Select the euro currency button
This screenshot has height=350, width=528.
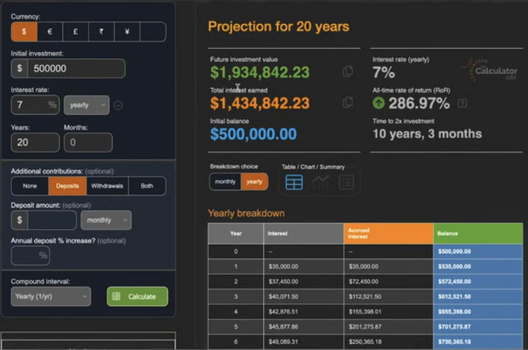click(x=50, y=32)
